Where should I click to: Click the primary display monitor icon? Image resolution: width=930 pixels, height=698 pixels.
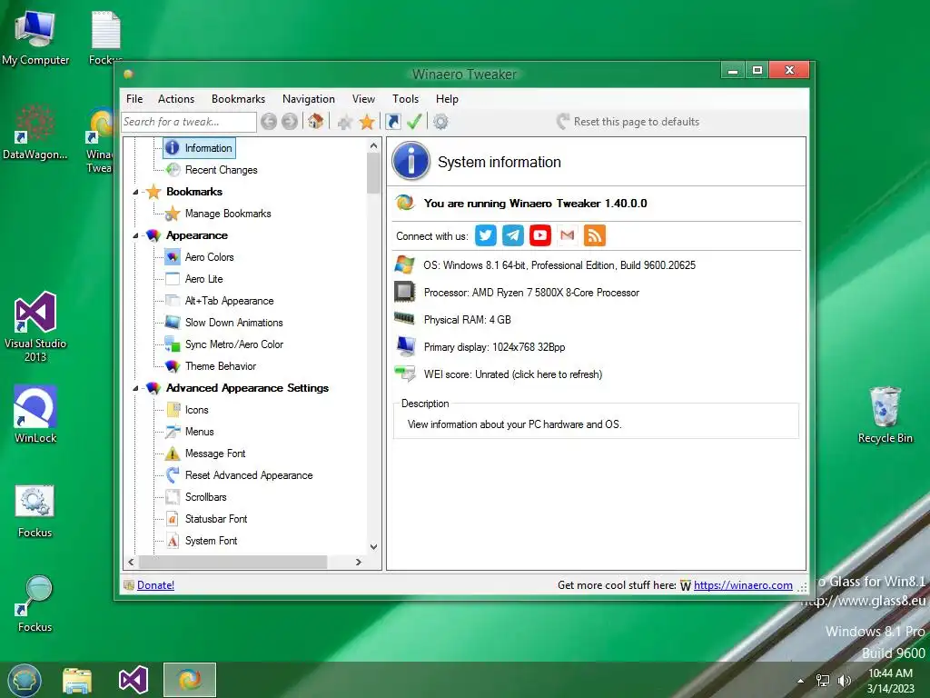click(x=405, y=346)
